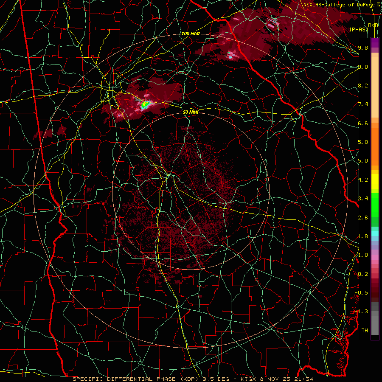Click the "50 NMI" range ring label
This screenshot has height=382, width=382.
[x=191, y=112]
